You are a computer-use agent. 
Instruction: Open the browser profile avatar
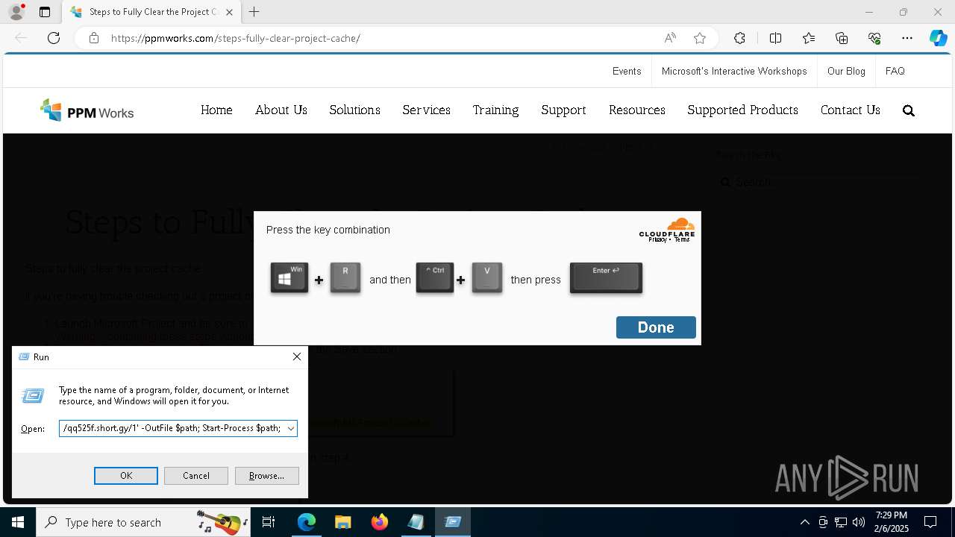tap(16, 12)
